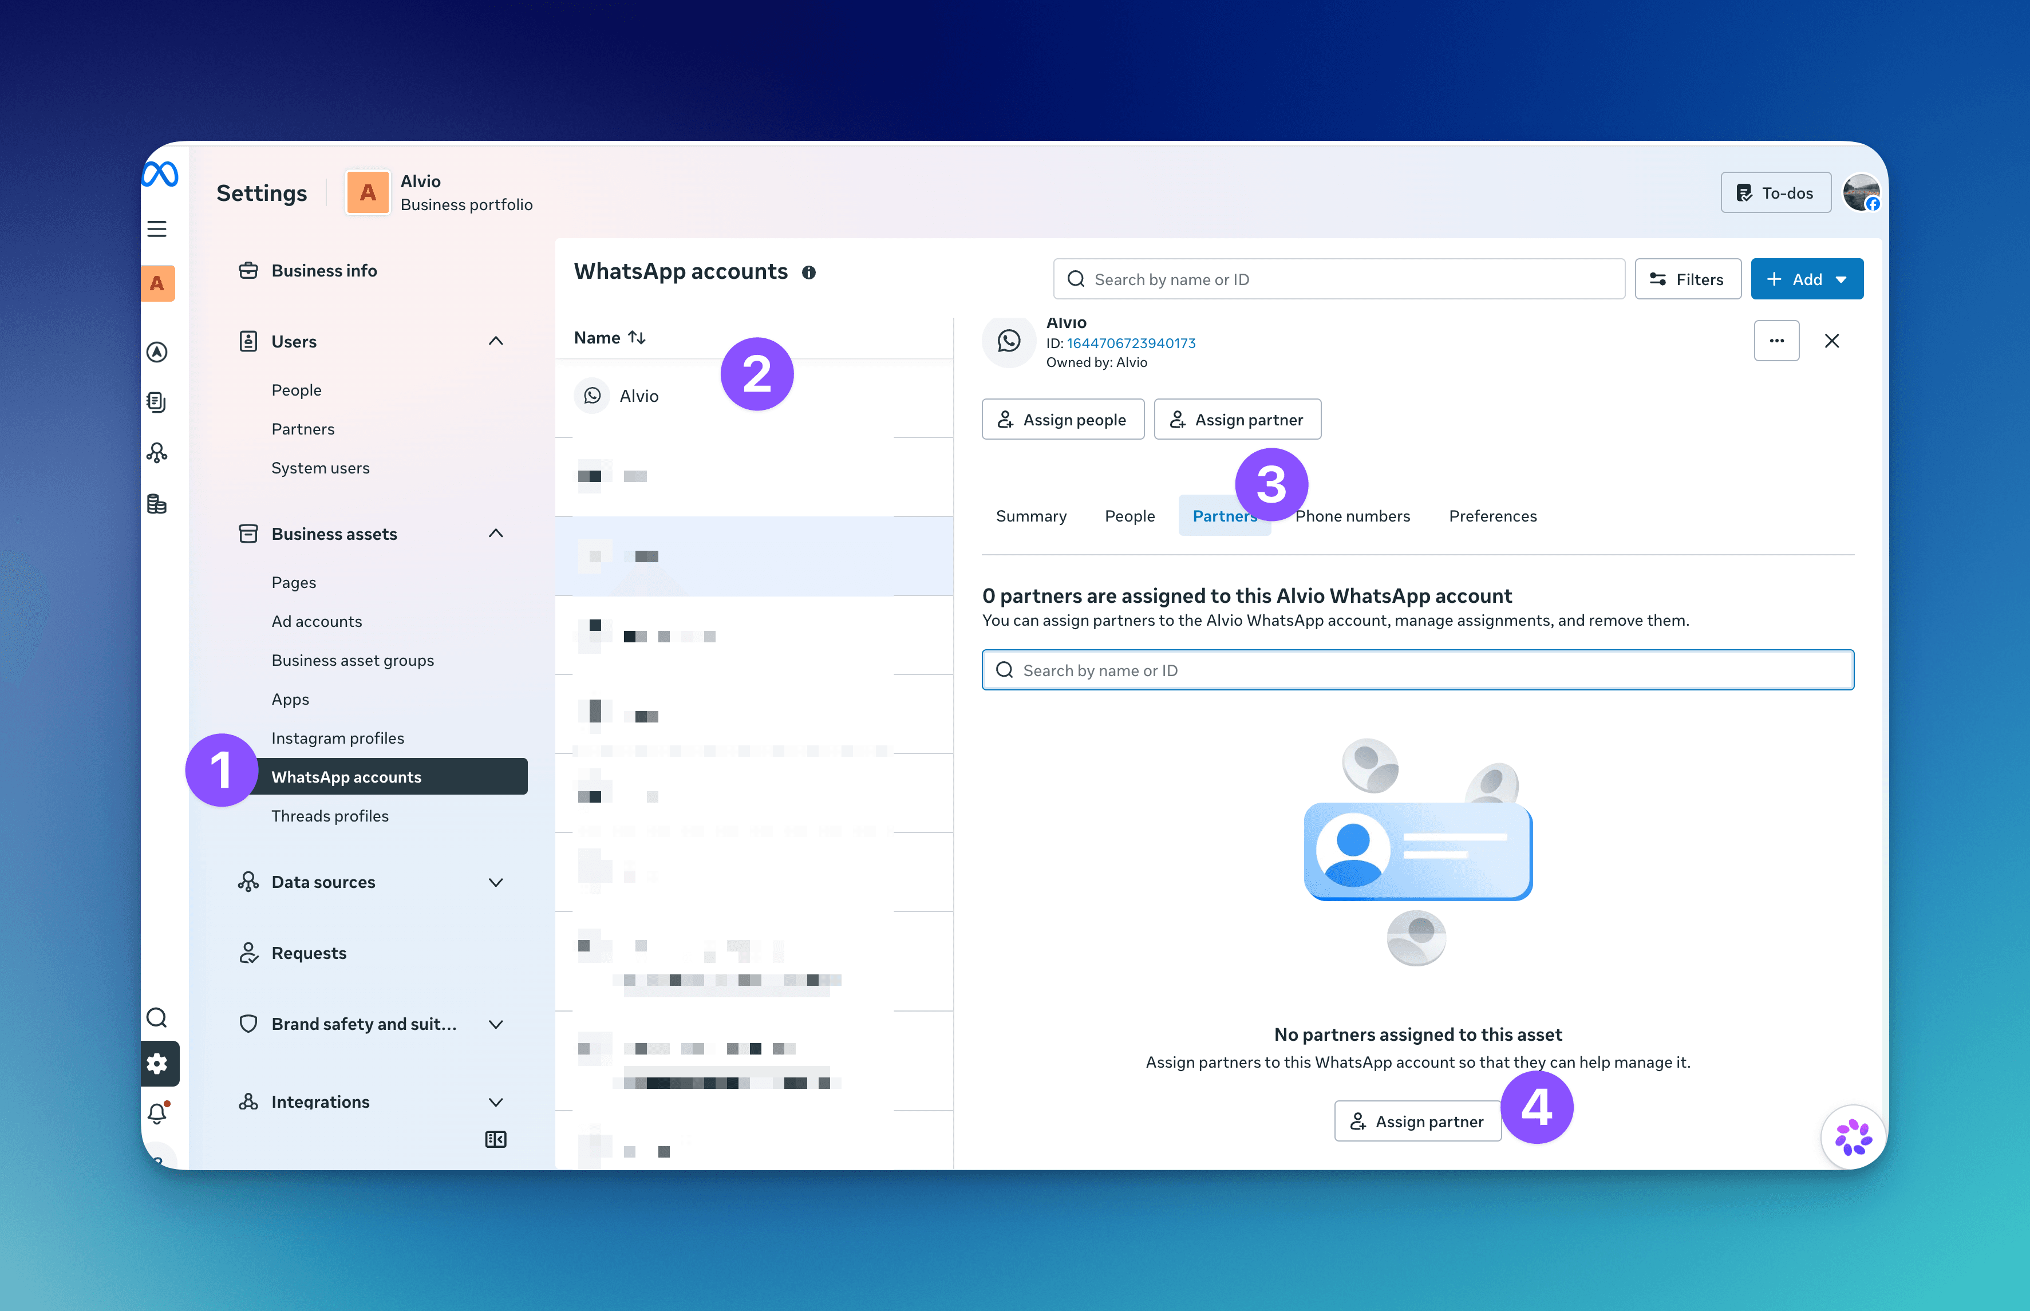Open the hamburger menu in left rail
This screenshot has width=2030, height=1311.
pyautogui.click(x=157, y=229)
